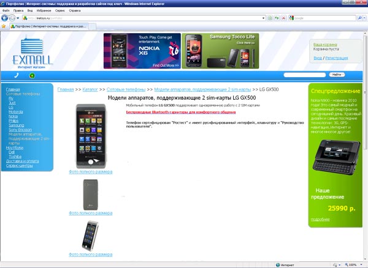Open Fly brand in sidebar
Viewport: 368px width, 268px height.
tap(11, 99)
